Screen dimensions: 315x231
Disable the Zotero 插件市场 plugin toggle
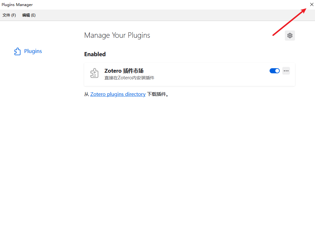[x=274, y=71]
